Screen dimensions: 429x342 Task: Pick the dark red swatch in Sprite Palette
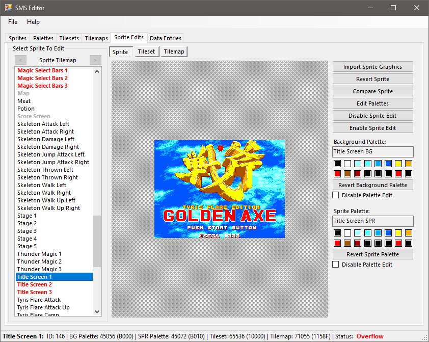click(x=358, y=243)
